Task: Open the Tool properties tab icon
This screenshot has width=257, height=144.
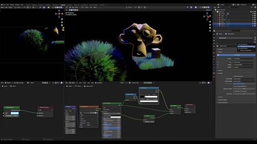Action: (214, 34)
